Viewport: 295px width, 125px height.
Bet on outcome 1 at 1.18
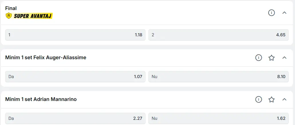pyautogui.click(x=75, y=35)
